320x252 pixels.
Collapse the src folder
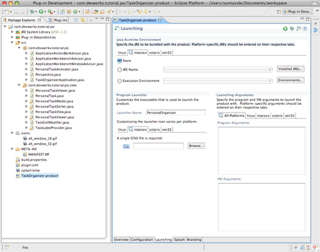click(x=12, y=42)
